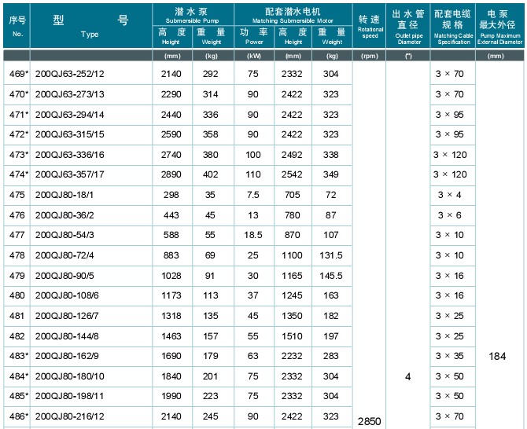Select the Submersible Pump header cell

point(190,13)
